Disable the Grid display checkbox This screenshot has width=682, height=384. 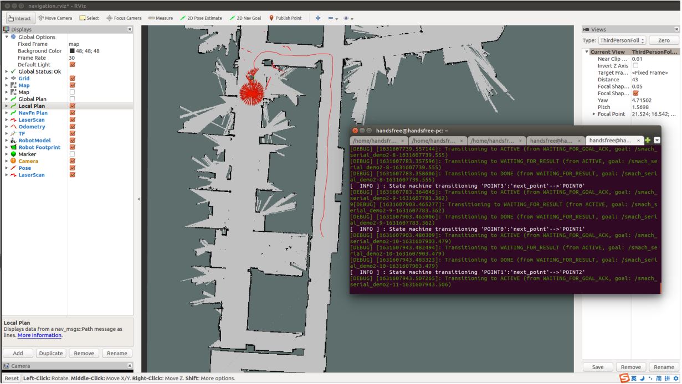tap(72, 79)
